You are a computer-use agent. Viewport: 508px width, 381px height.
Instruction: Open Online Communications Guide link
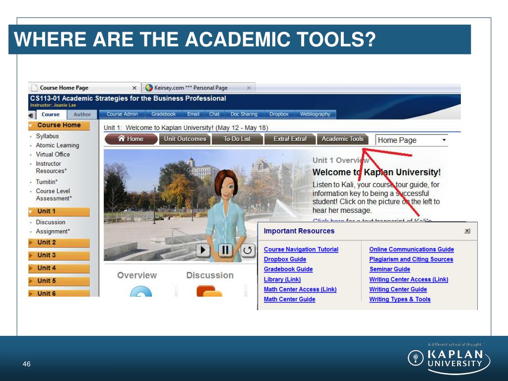click(411, 249)
